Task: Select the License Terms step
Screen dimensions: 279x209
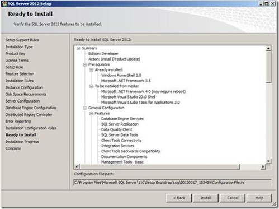Action: pyautogui.click(x=17, y=61)
